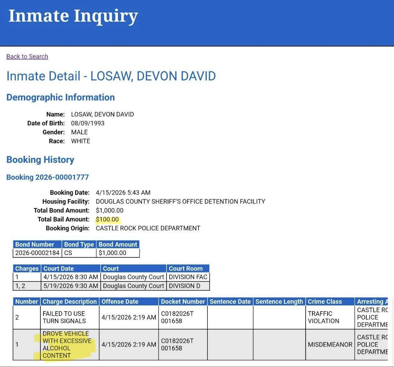This screenshot has height=367, width=394.
Task: Click the Sentence Date column header
Action: (230, 301)
